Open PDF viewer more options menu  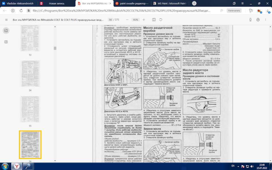pos(265,20)
